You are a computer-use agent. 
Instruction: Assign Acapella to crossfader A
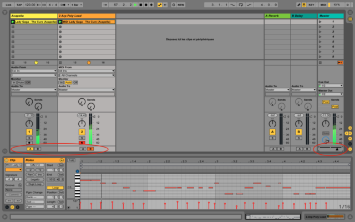coord(30,149)
